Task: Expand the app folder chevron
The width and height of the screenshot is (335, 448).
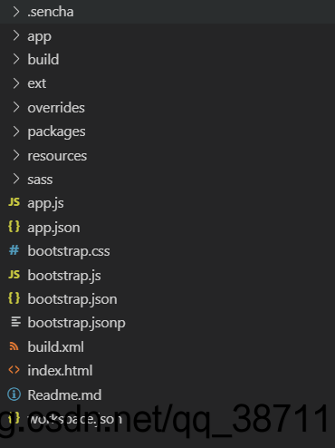Action: click(x=16, y=35)
